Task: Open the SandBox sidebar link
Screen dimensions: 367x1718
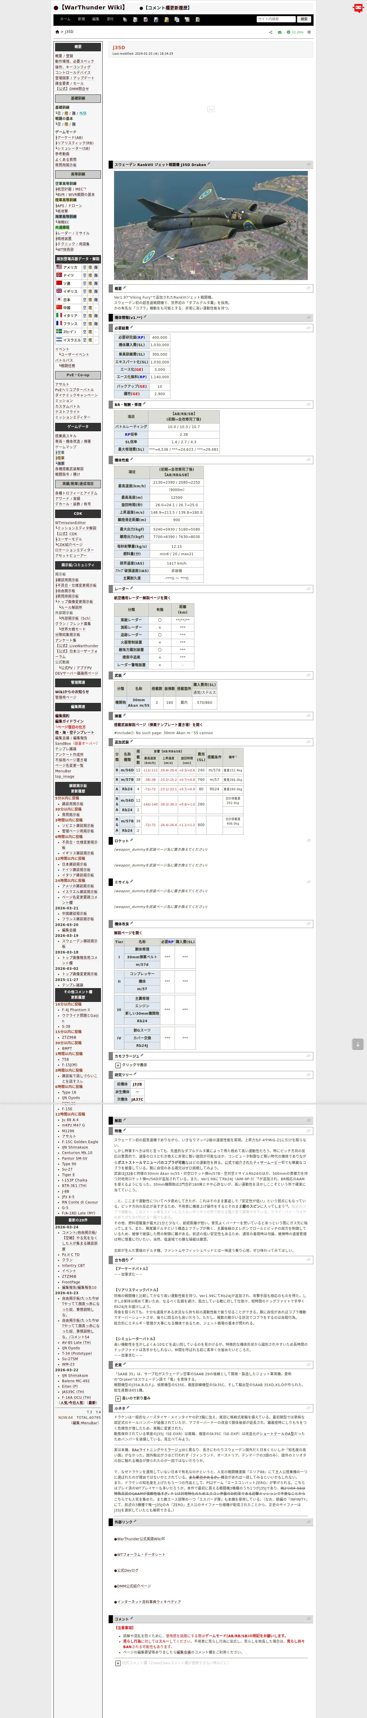Action: (x=63, y=744)
